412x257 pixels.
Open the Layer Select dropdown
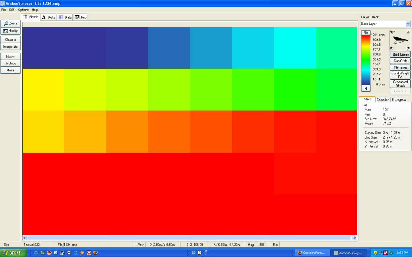(x=385, y=24)
